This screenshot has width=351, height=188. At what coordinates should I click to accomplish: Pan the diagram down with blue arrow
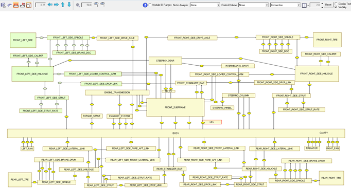(x=69, y=5)
